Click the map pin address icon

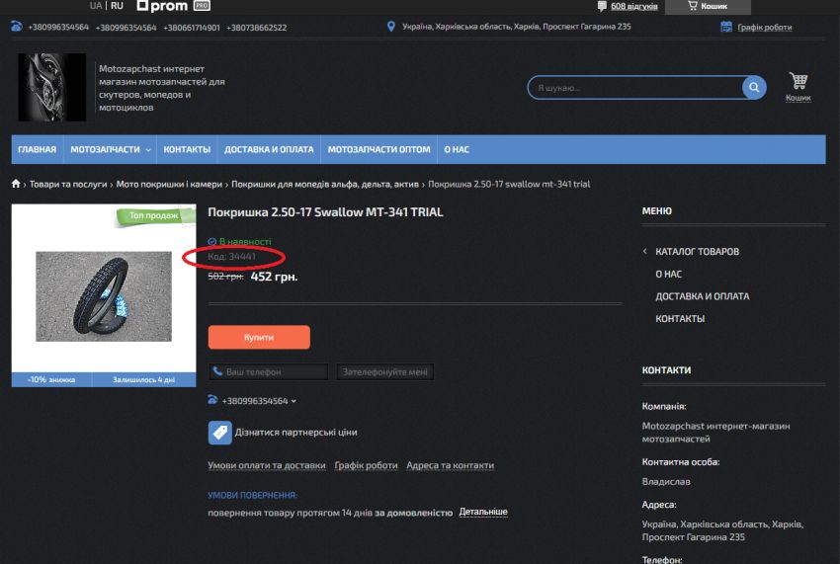pyautogui.click(x=391, y=27)
